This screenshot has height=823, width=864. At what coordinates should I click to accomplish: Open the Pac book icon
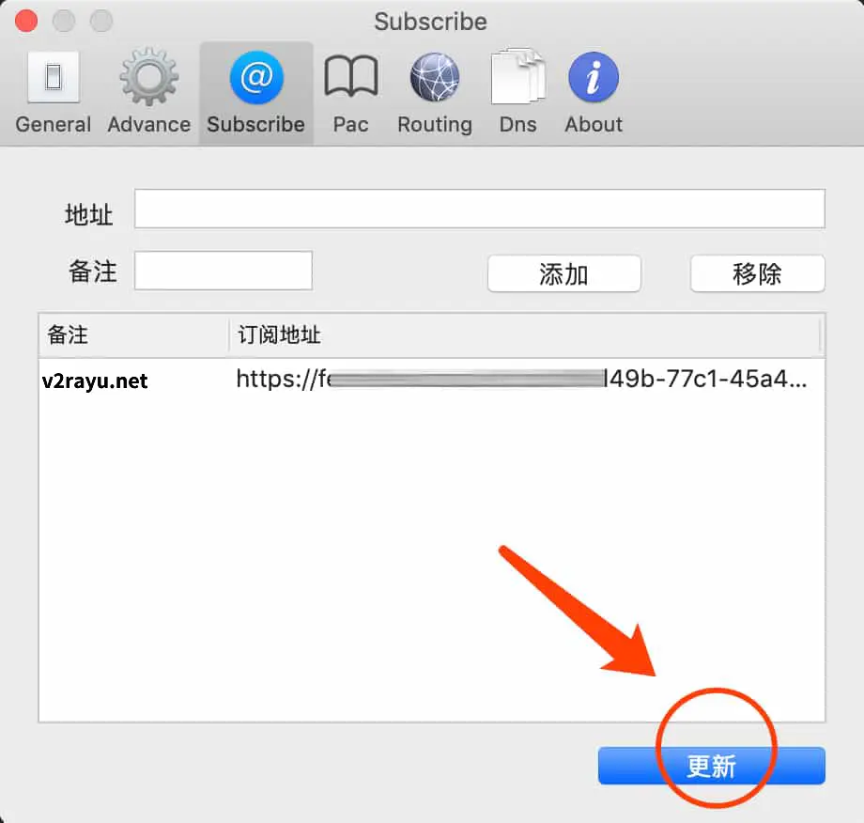tap(351, 76)
